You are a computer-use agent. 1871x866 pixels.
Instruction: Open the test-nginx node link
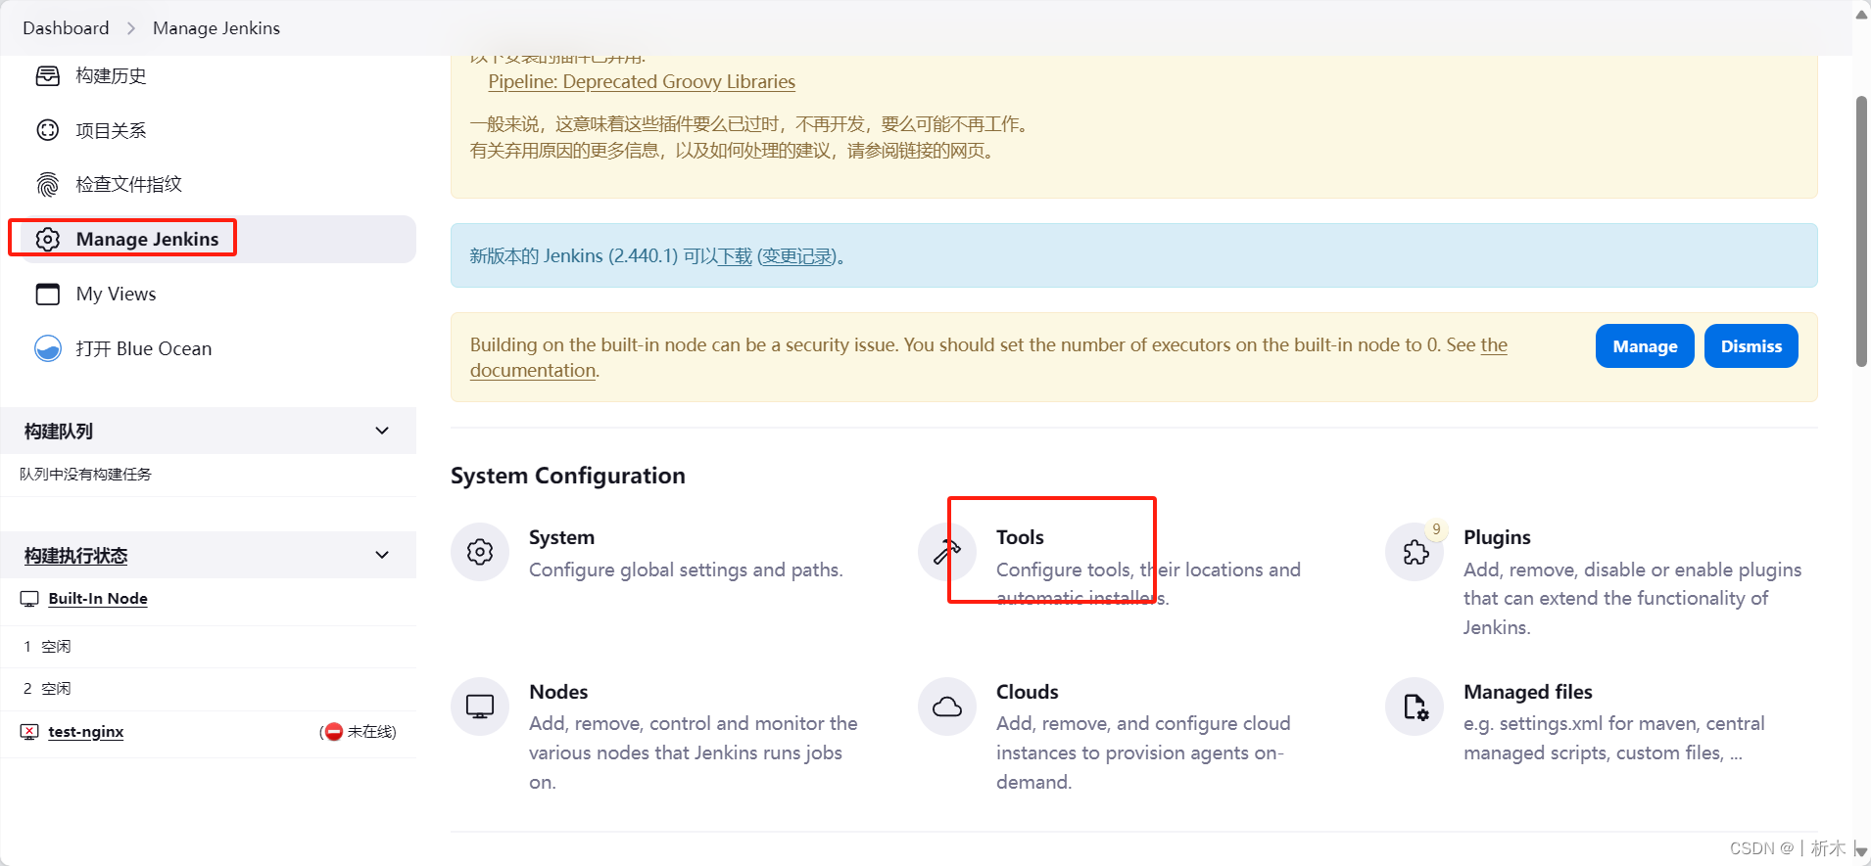pos(86,732)
